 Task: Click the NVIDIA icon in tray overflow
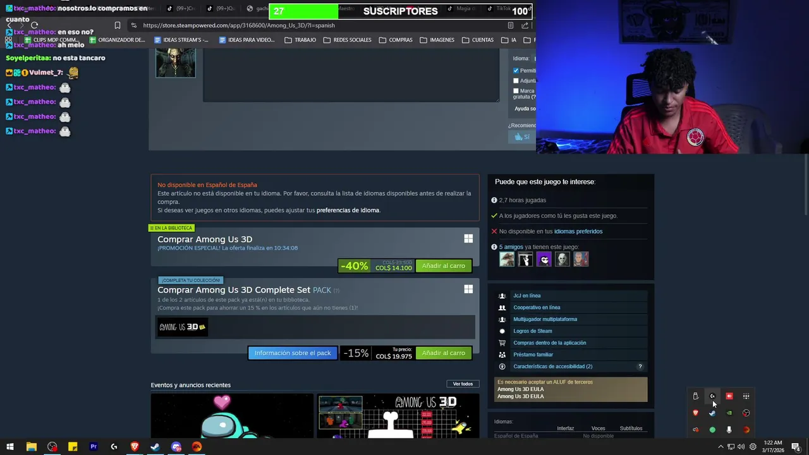(x=729, y=413)
